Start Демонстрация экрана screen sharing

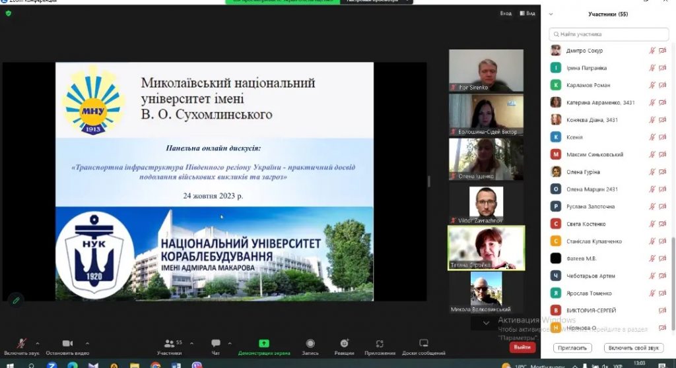pyautogui.click(x=264, y=344)
